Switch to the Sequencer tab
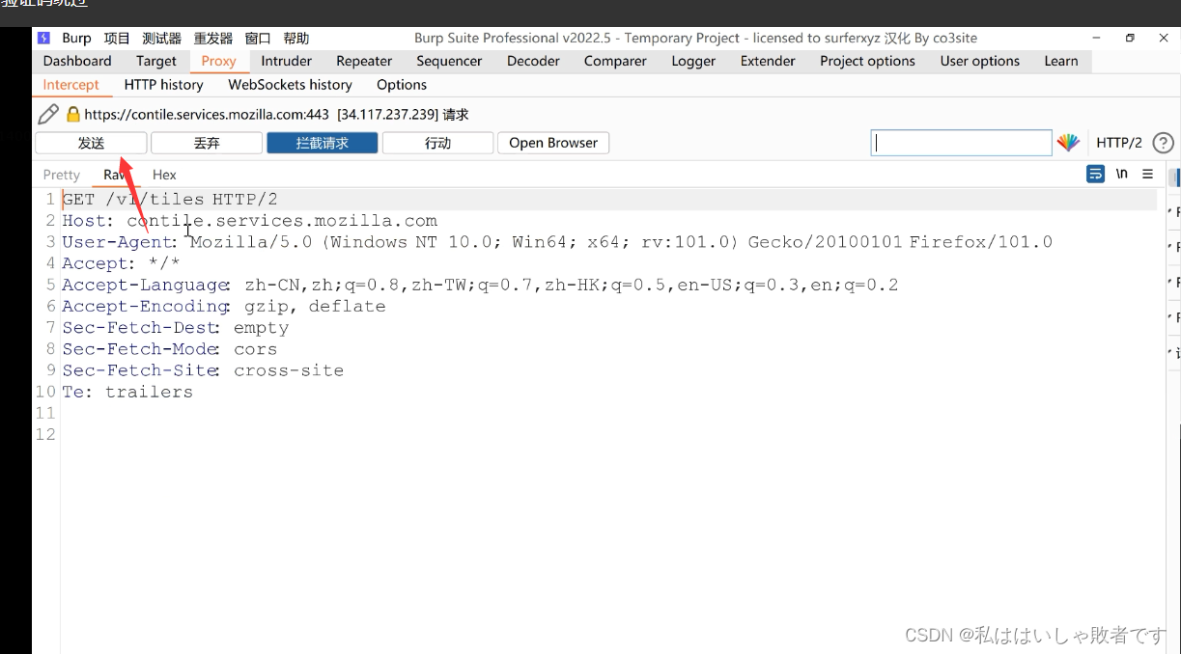The height and width of the screenshot is (654, 1181). point(449,61)
